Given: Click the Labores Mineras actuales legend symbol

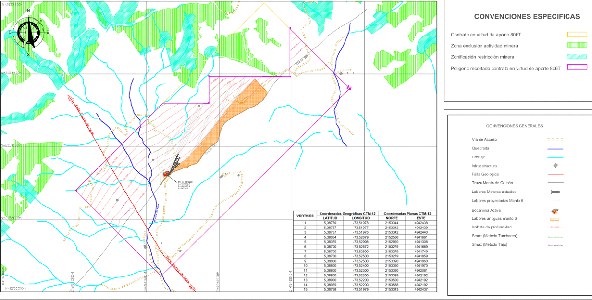Looking at the screenshot, I should (x=555, y=192).
